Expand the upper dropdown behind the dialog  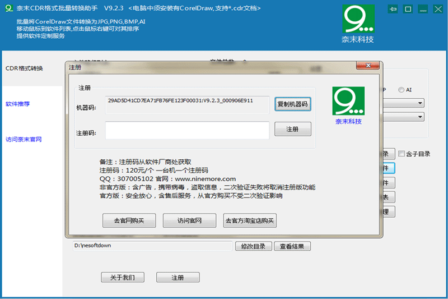(420, 103)
